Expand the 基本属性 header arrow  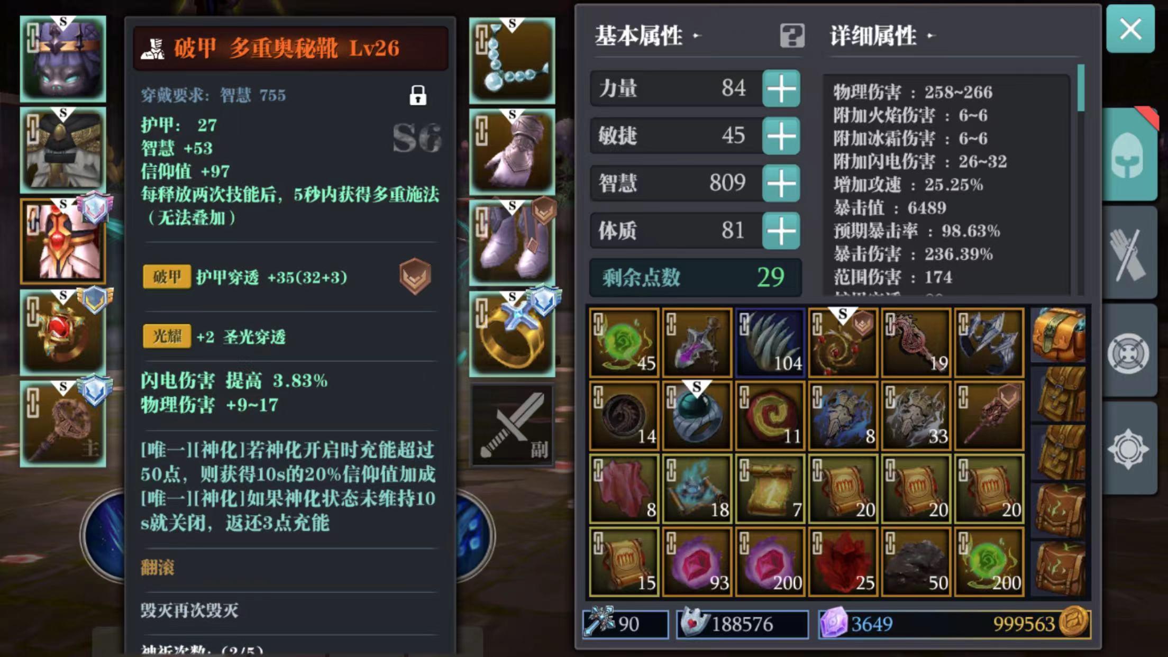697,36
